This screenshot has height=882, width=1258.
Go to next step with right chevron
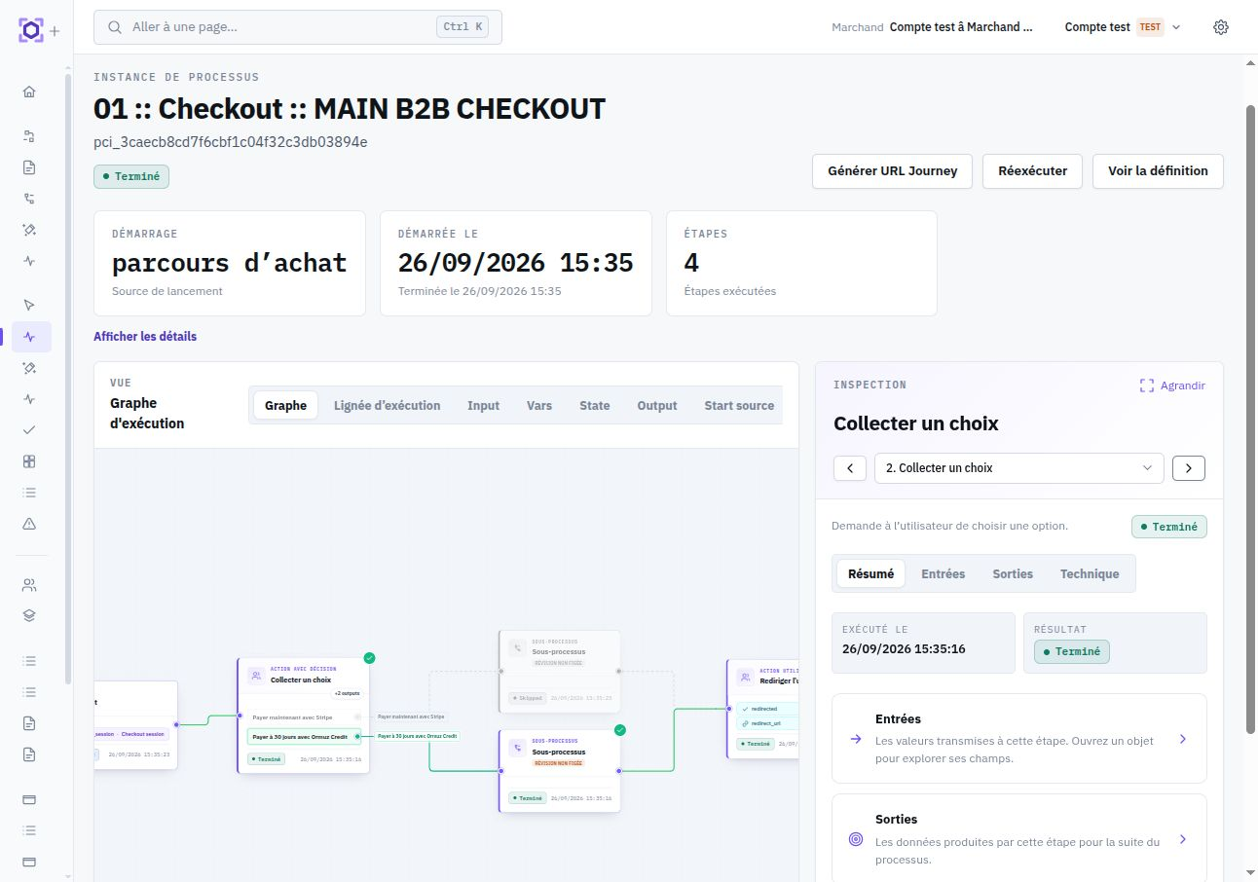(1189, 468)
